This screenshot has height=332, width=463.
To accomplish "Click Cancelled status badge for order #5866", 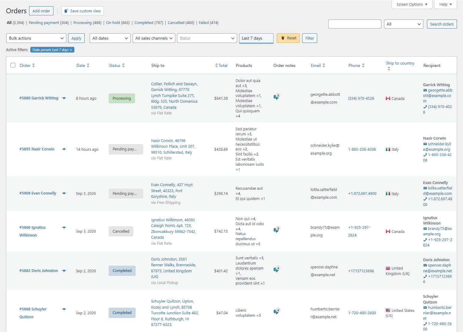I will pos(121,231).
